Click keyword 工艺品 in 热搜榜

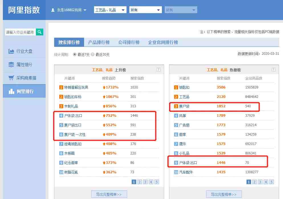tap(184, 97)
